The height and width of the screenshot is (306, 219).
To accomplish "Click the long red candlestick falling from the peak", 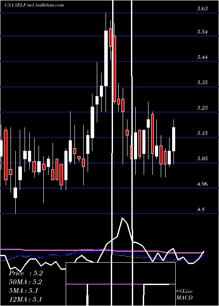I will (114, 69).
